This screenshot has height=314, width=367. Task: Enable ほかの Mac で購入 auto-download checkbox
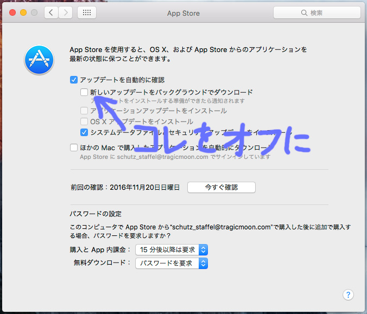(74, 148)
